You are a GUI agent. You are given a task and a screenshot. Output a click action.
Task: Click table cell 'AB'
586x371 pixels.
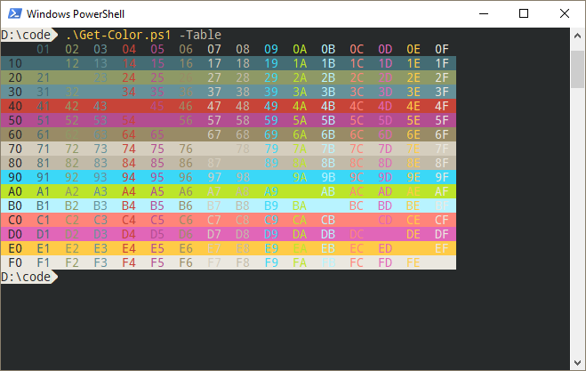(x=328, y=191)
